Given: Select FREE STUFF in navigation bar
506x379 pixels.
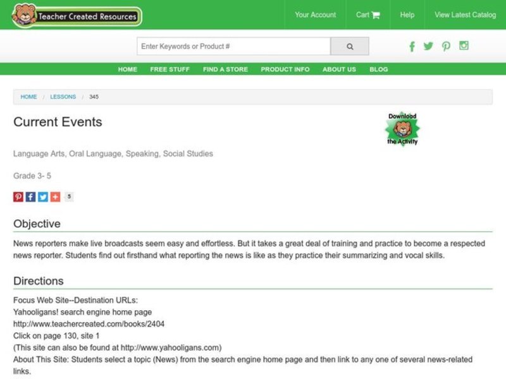Looking at the screenshot, I should [170, 69].
